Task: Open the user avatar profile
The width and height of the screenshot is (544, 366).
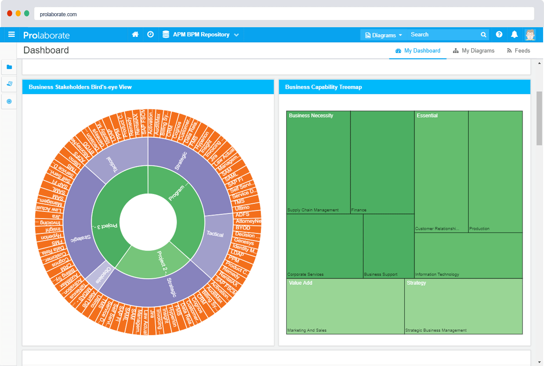Action: tap(530, 35)
